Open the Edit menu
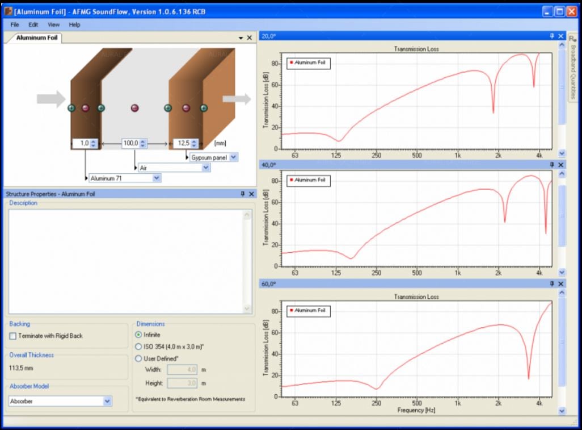The image size is (582, 430). coord(33,25)
